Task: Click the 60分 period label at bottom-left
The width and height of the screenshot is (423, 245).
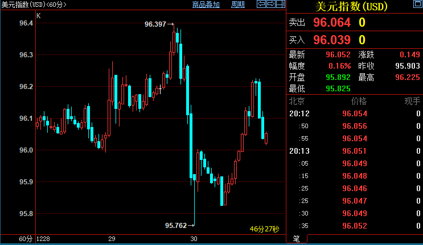Action: point(26,239)
